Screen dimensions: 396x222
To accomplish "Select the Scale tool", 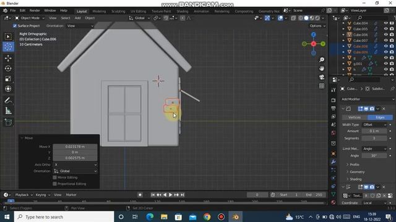I will click(8, 78).
